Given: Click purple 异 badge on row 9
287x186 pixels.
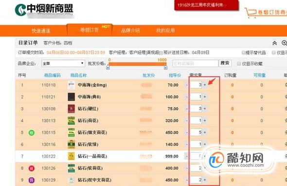Looking at the screenshot, I should click(x=32, y=180).
